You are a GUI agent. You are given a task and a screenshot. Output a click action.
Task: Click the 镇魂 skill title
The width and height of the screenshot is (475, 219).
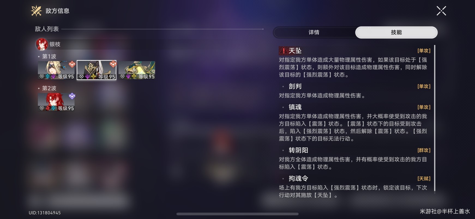[295, 107]
